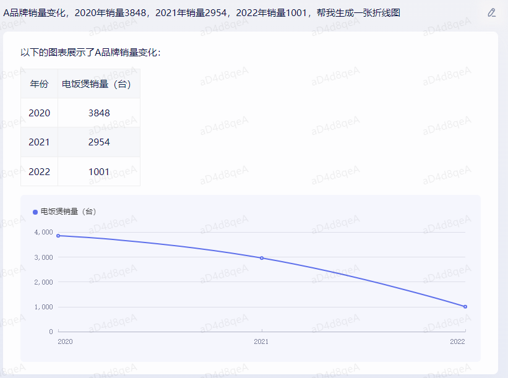Select table cell with value 2954
The height and width of the screenshot is (378, 508).
99,142
